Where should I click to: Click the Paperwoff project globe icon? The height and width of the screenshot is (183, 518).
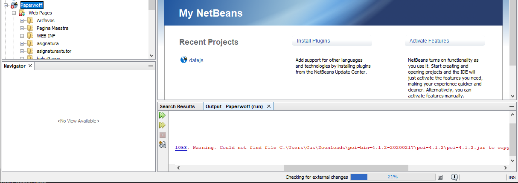(x=15, y=5)
